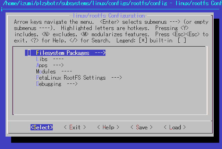
Task: Click the Exit button
Action: [x=75, y=127]
